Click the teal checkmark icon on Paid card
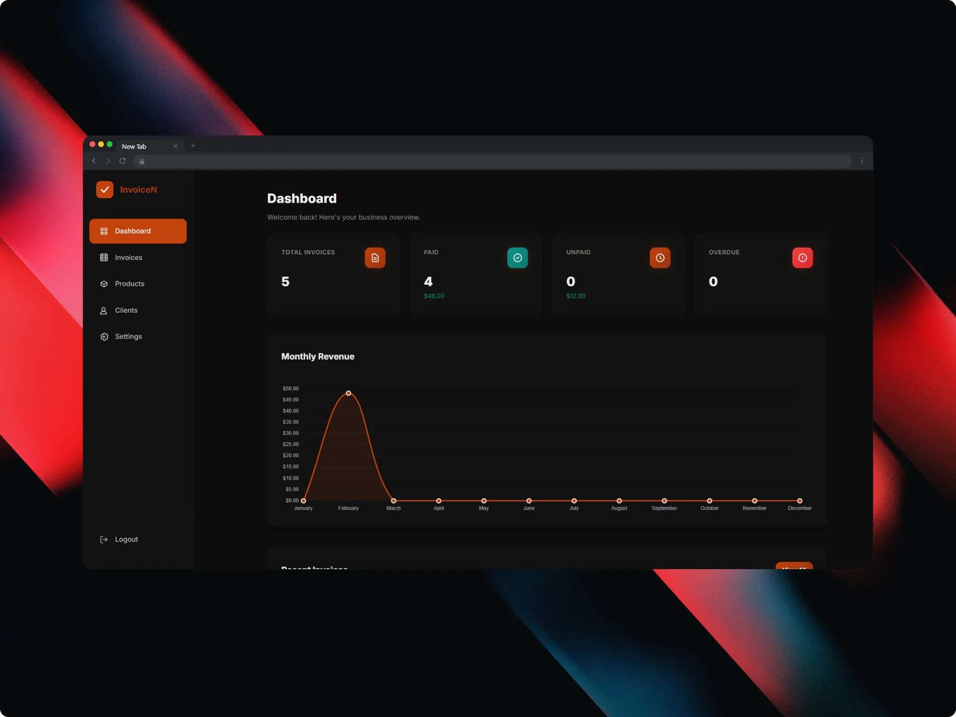The height and width of the screenshot is (717, 956). (517, 257)
